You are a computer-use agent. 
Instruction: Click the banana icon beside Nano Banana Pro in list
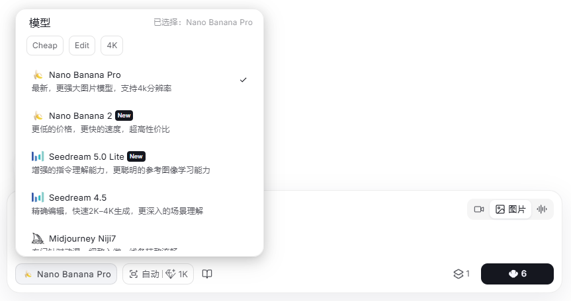point(38,75)
